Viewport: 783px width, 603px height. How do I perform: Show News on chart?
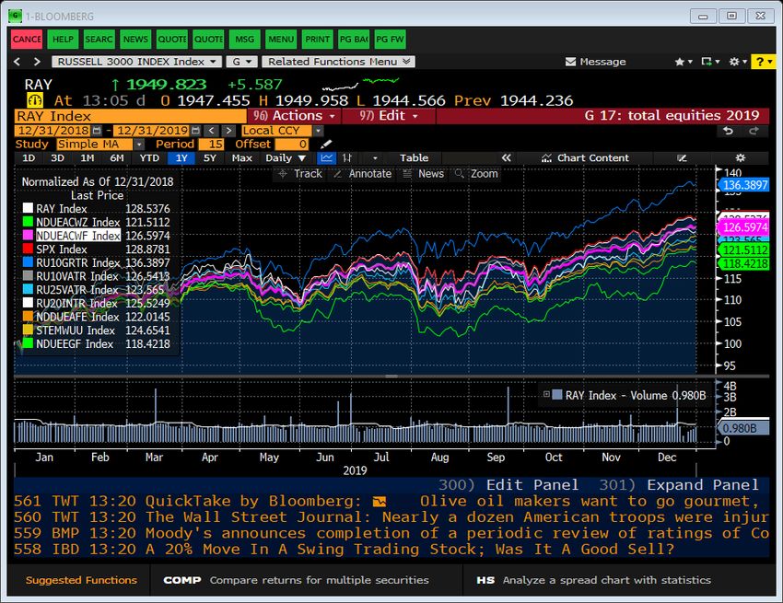[424, 174]
